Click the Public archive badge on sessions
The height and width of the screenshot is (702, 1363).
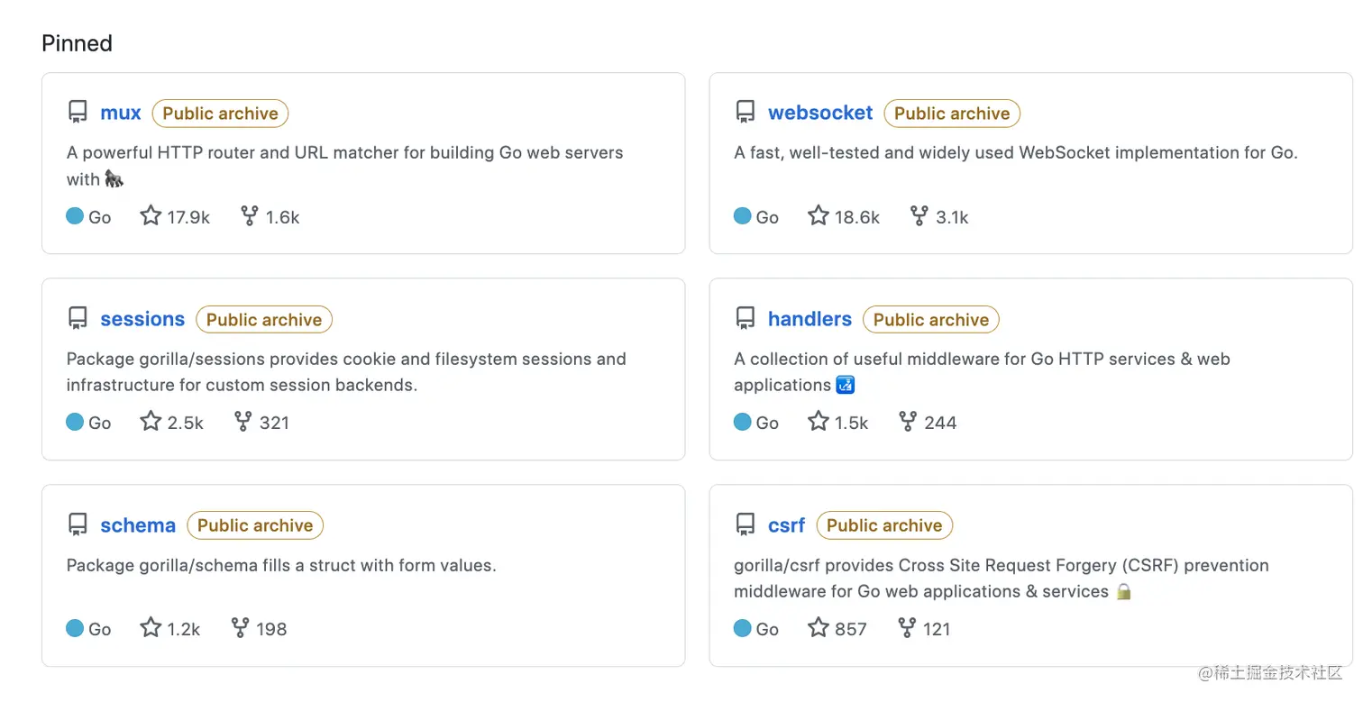(264, 320)
